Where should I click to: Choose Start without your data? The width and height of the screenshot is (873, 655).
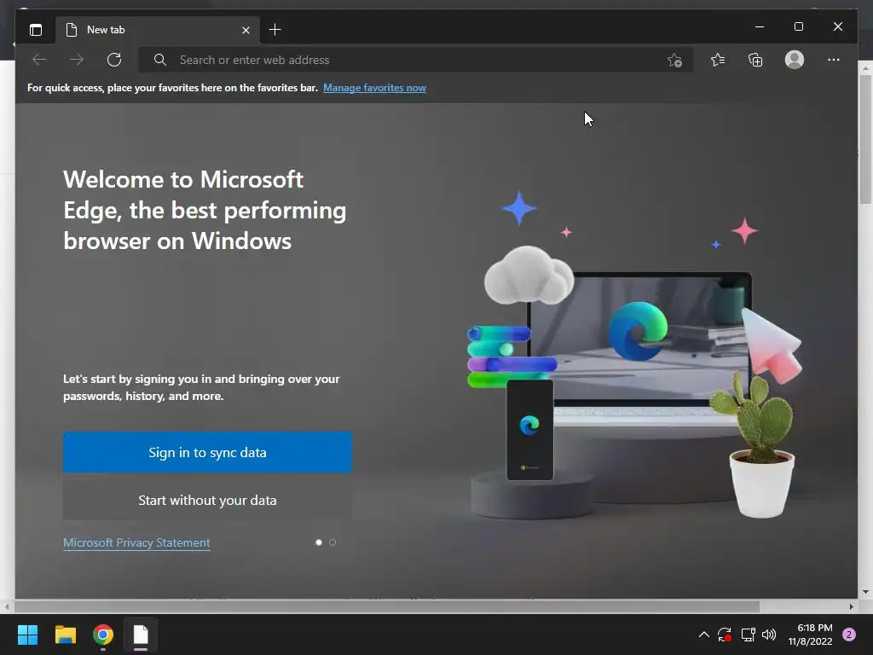tap(208, 500)
